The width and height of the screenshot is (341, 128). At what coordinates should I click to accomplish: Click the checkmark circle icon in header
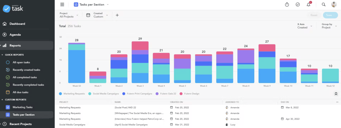(298, 5)
